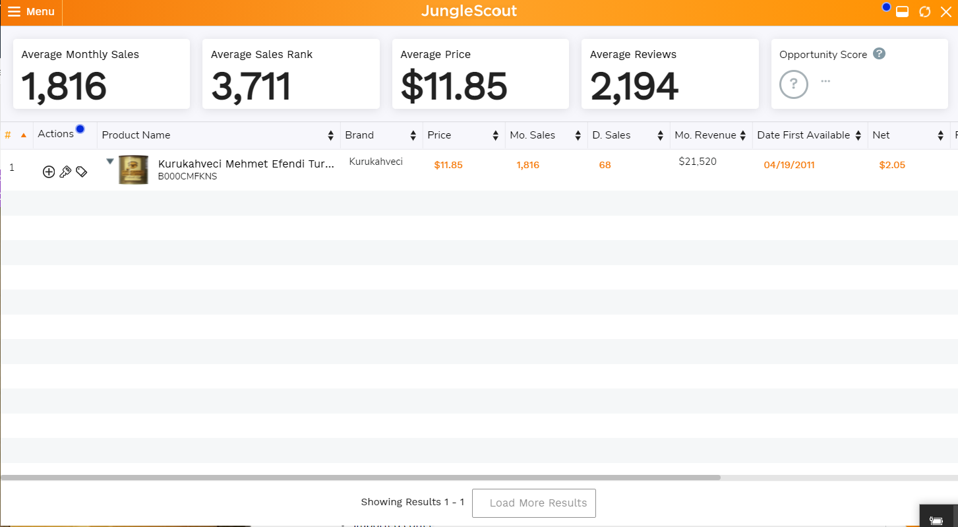Click the blue dot near Actions header
This screenshot has height=527, width=958.
(x=80, y=129)
